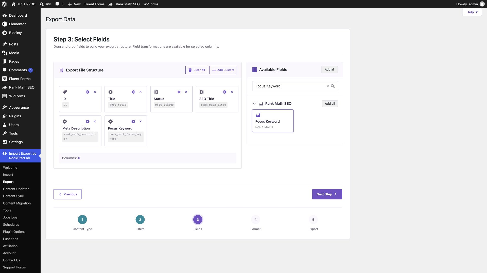The height and width of the screenshot is (273, 487).
Task: Remove the Status field card
Action: [186, 92]
